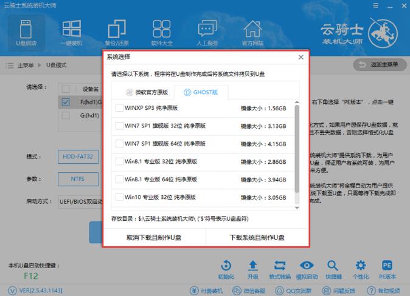Click the 微信客服 status bar icon
The height and width of the screenshot is (296, 410).
(237, 291)
